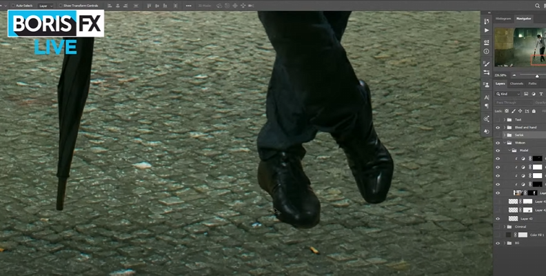546x276 pixels.
Task: Open the Brush Settings panel icon
Action: point(487,63)
